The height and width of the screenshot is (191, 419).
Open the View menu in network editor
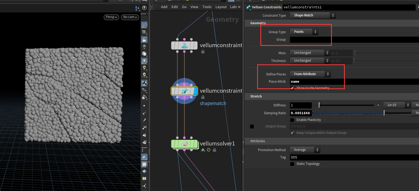[x=194, y=7]
